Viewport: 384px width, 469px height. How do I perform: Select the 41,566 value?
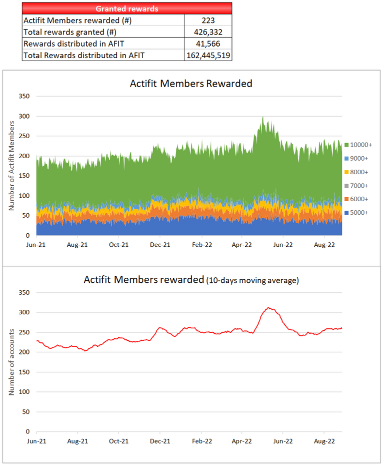click(208, 44)
